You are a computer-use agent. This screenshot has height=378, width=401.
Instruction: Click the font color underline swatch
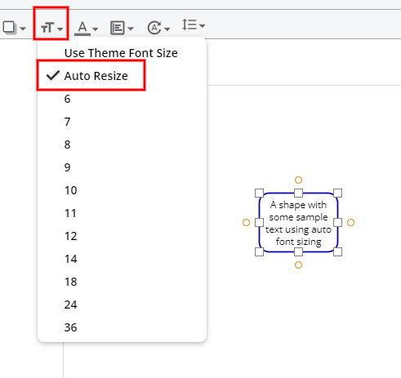(x=82, y=34)
